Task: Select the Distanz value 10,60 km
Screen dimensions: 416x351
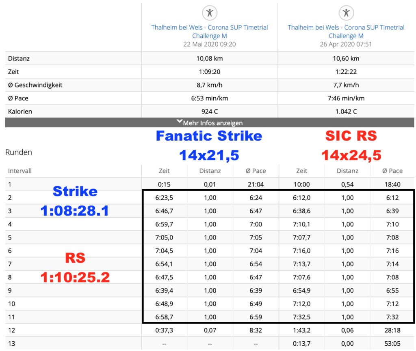Action: [x=346, y=58]
